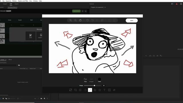Click the red alert triangle at top right
Screen dimensions: 183x103
click(x=177, y=4)
